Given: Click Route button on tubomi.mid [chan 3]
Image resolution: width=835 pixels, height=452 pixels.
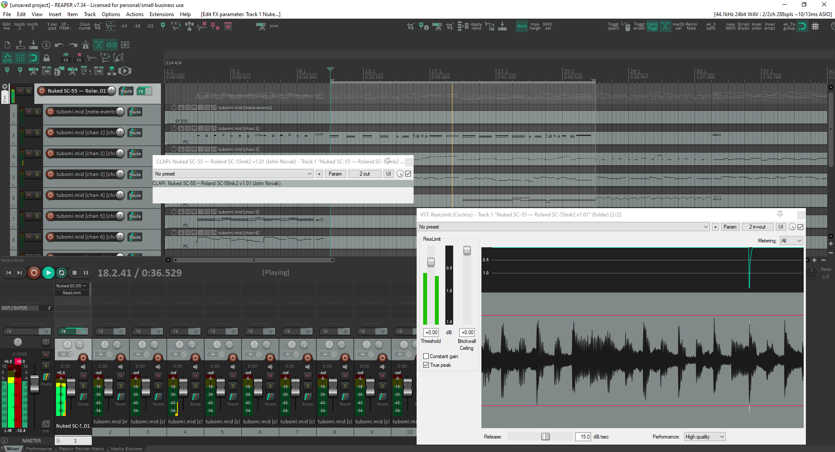Looking at the screenshot, I should pos(135,174).
